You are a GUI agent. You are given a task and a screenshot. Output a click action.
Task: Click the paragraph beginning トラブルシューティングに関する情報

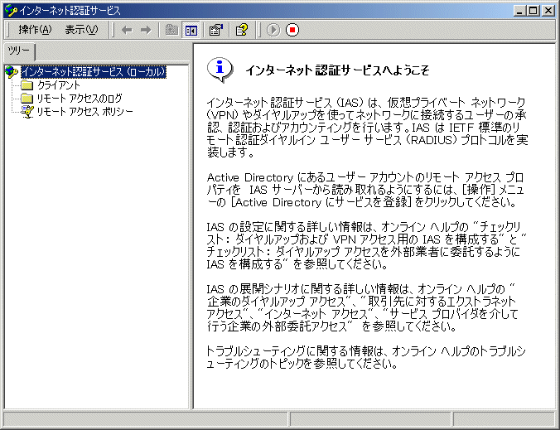(x=366, y=357)
